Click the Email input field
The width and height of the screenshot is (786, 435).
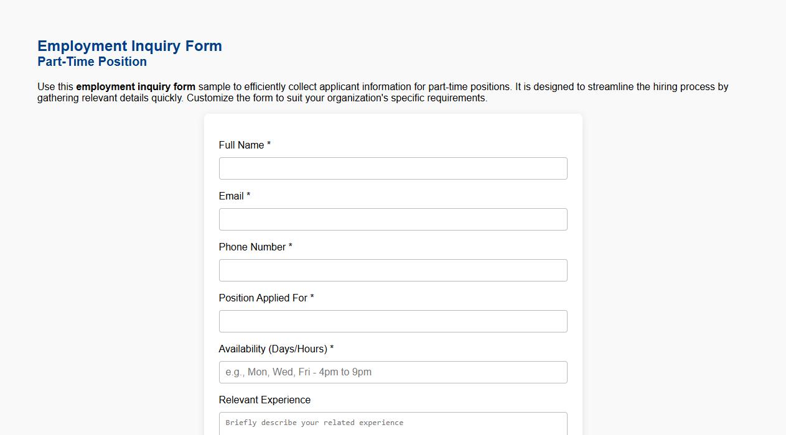tap(393, 219)
